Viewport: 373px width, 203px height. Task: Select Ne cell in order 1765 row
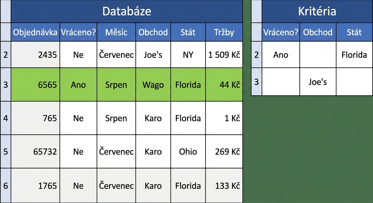[78, 186]
